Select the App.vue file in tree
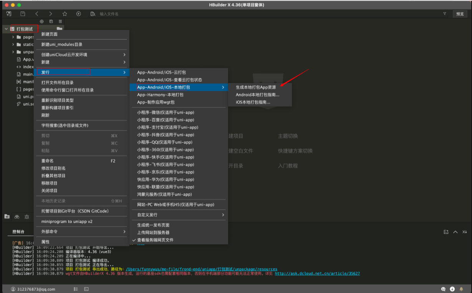The width and height of the screenshot is (472, 293). 25,59
